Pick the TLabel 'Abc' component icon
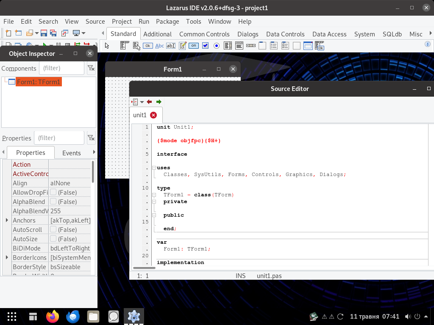 (159, 46)
